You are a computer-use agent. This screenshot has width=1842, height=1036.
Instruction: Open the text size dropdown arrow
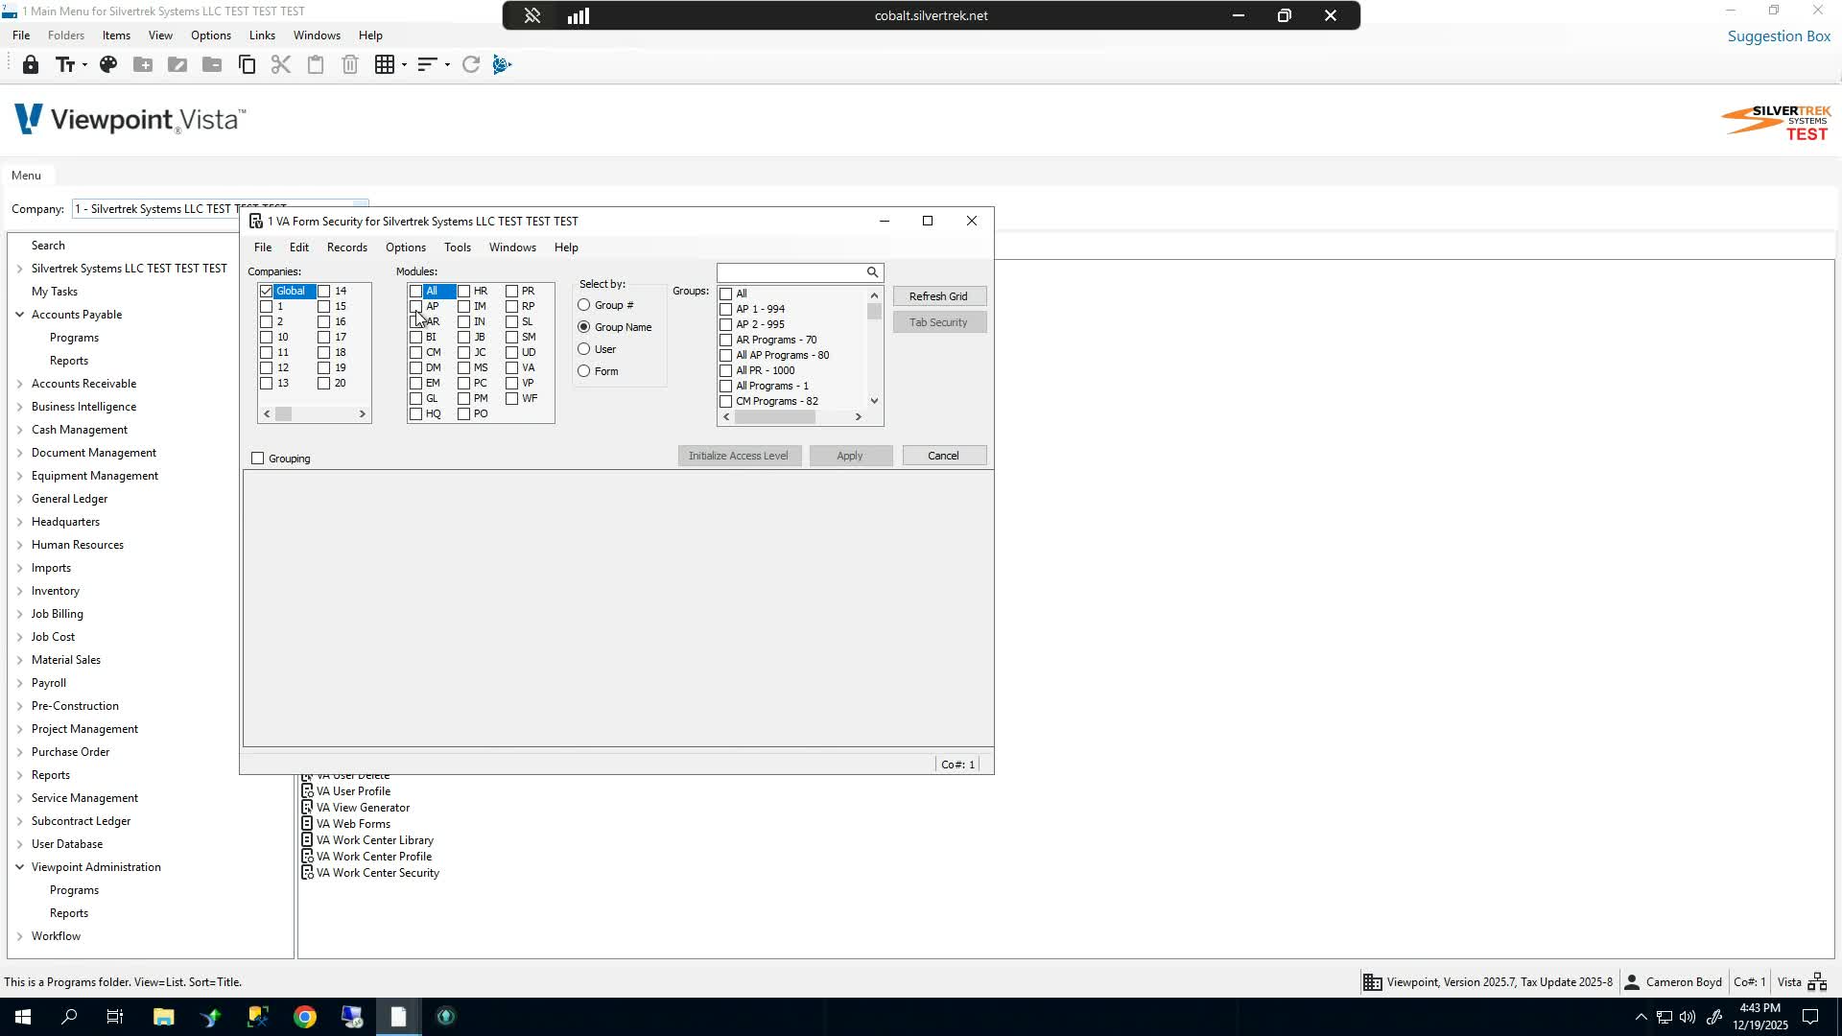coord(84,65)
